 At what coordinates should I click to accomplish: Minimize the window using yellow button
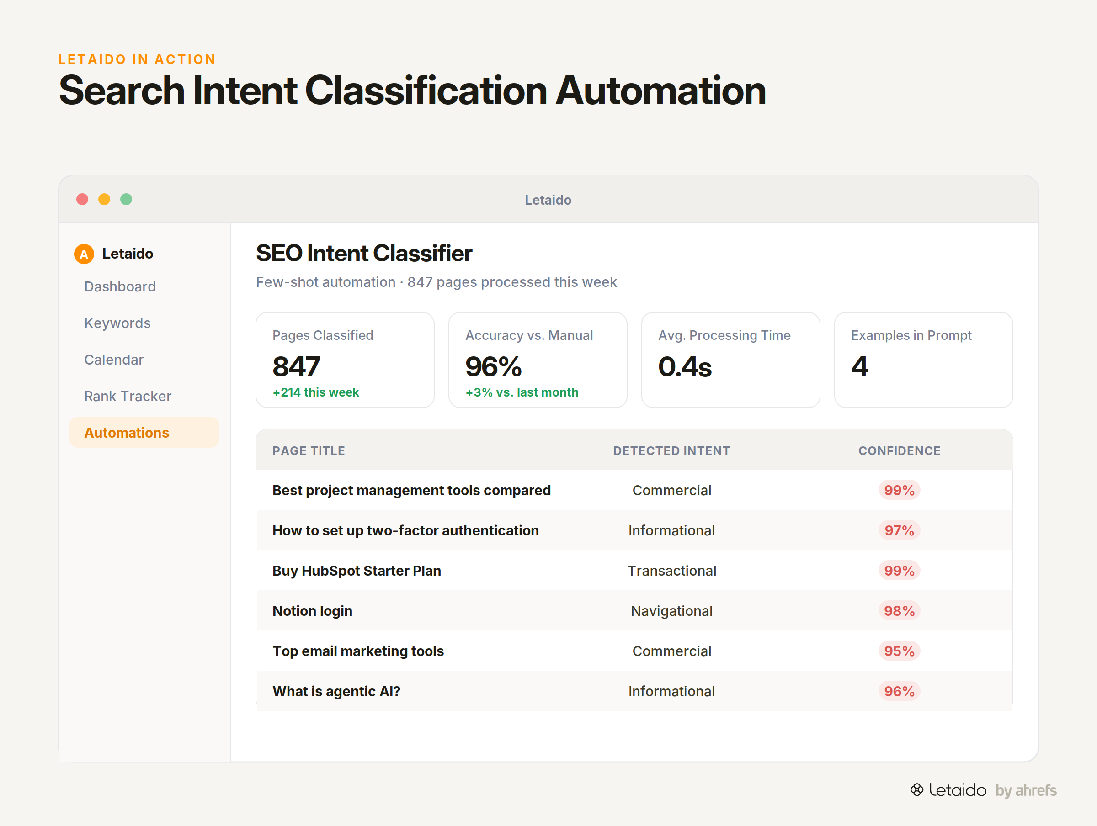pyautogui.click(x=104, y=199)
